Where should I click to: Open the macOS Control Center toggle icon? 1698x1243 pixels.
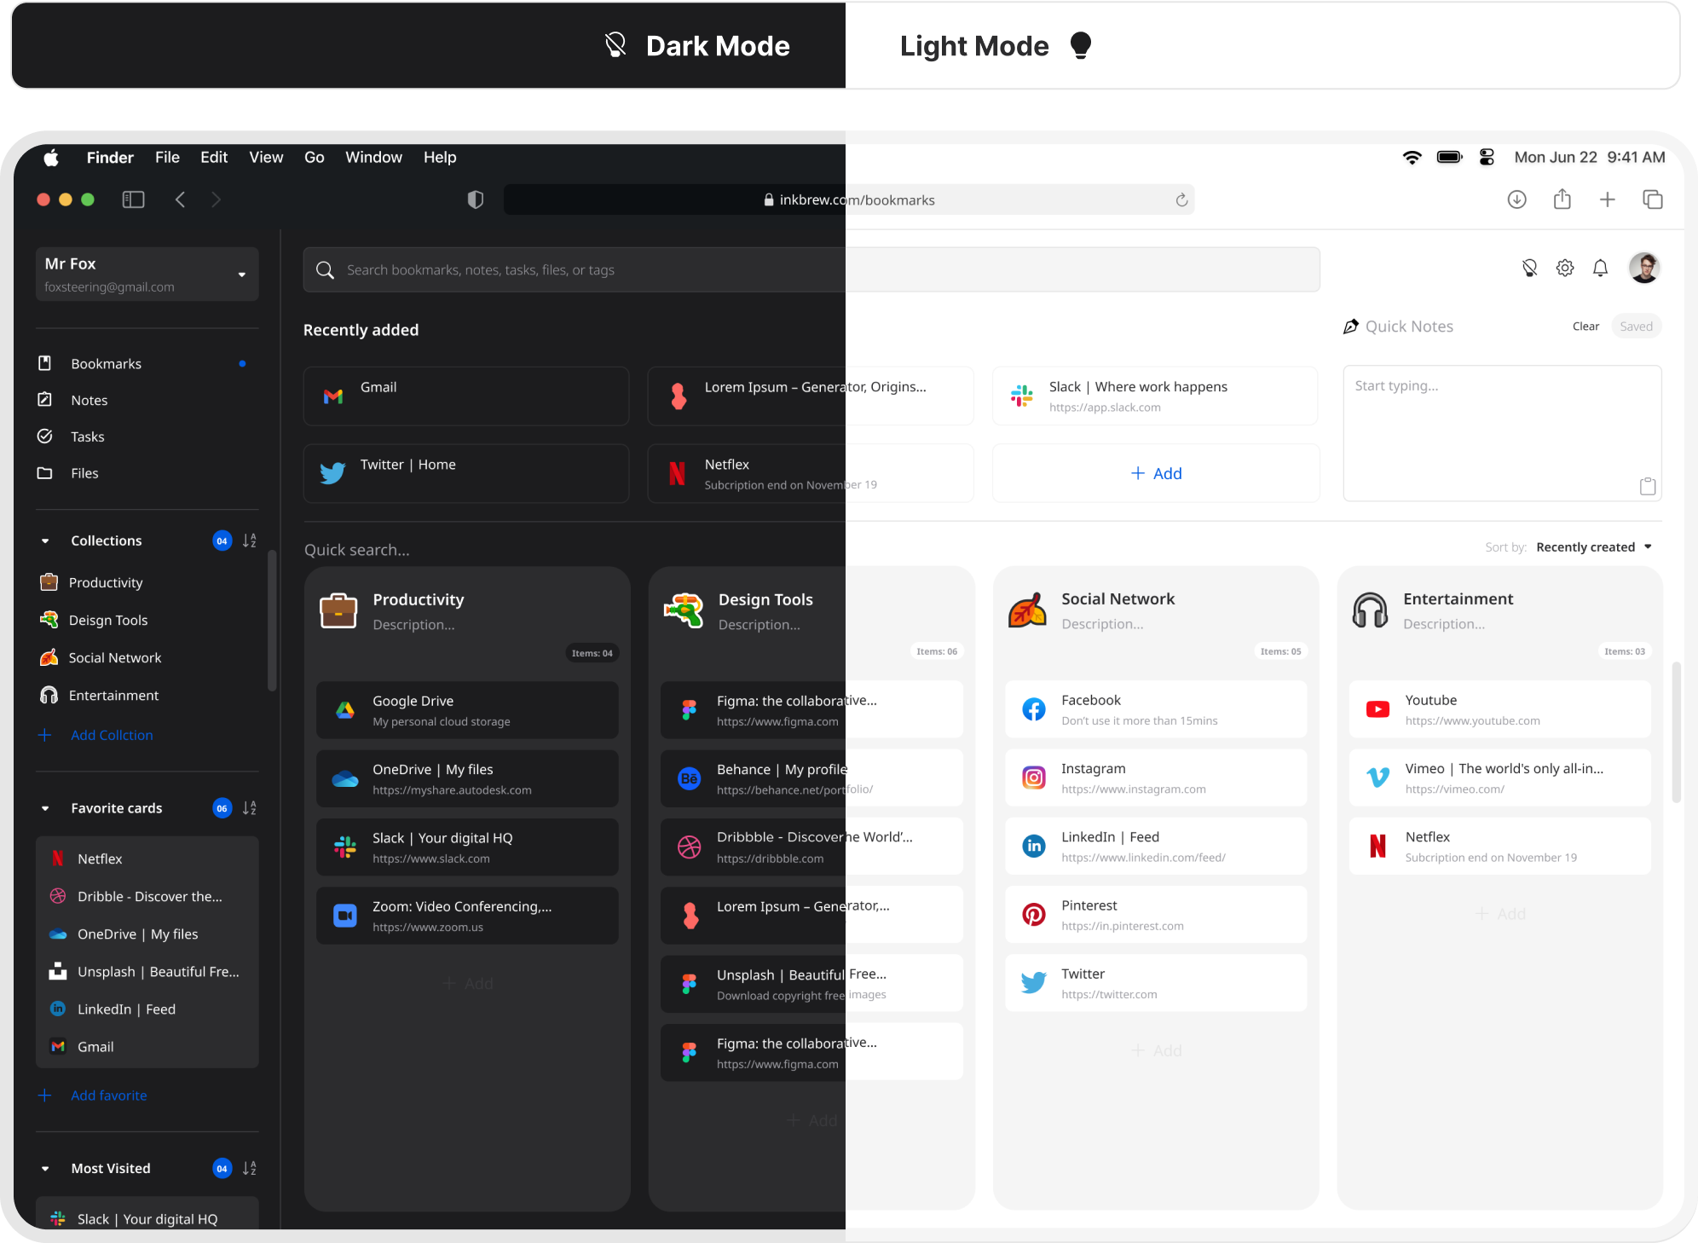(1487, 157)
